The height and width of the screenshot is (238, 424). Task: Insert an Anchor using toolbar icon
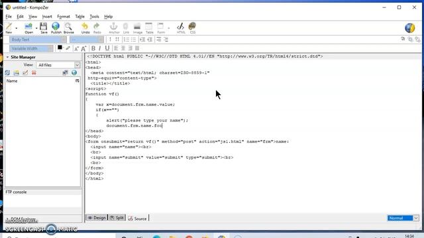click(x=114, y=28)
